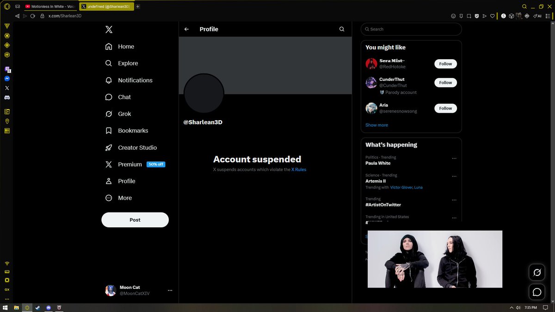The image size is (555, 312).
Task: Open Grok in X navigation
Action: pos(118,114)
